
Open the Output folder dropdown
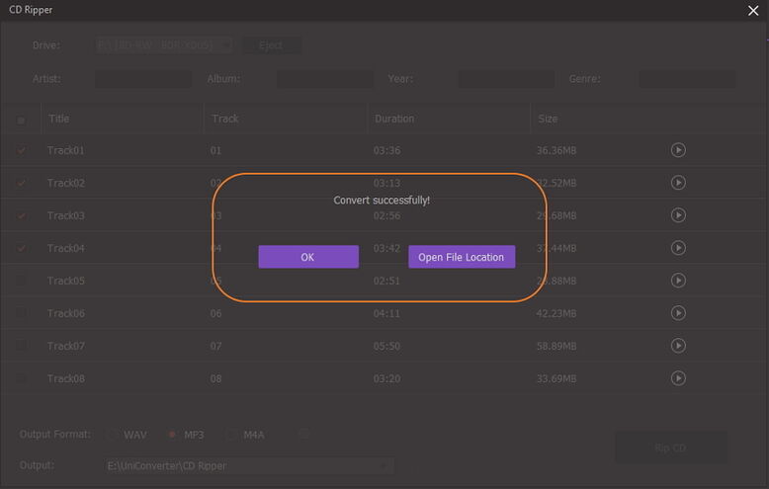point(249,466)
